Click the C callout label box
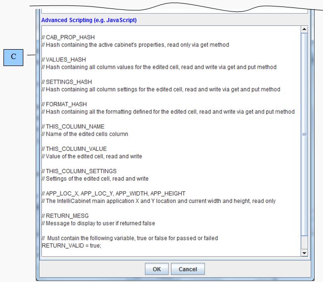The height and width of the screenshot is (282, 323). [14, 57]
